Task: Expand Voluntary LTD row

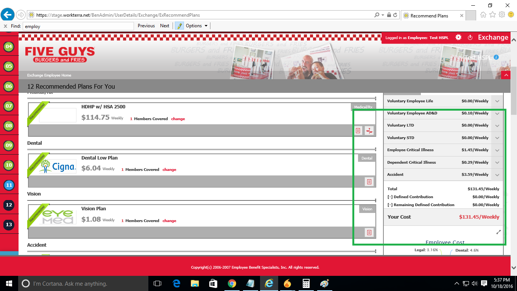Action: point(497,125)
